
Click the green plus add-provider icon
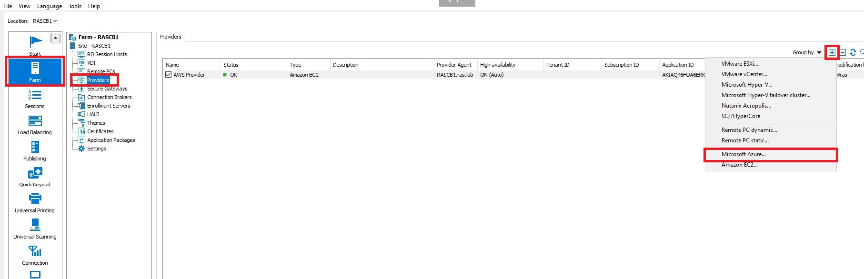pyautogui.click(x=832, y=52)
